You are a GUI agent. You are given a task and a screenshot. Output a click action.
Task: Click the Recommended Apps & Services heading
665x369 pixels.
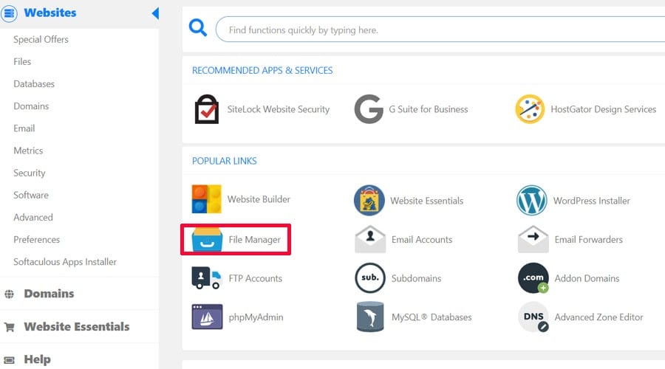coord(262,70)
